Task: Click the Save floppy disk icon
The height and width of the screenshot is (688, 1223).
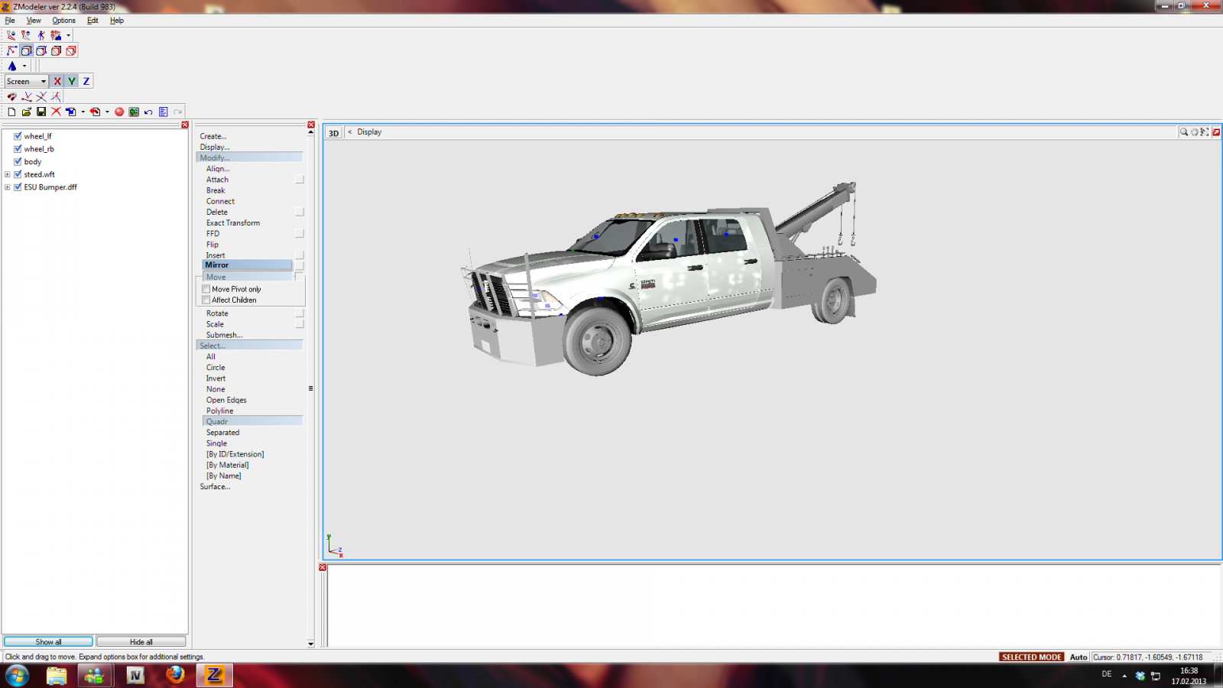Action: [x=41, y=112]
